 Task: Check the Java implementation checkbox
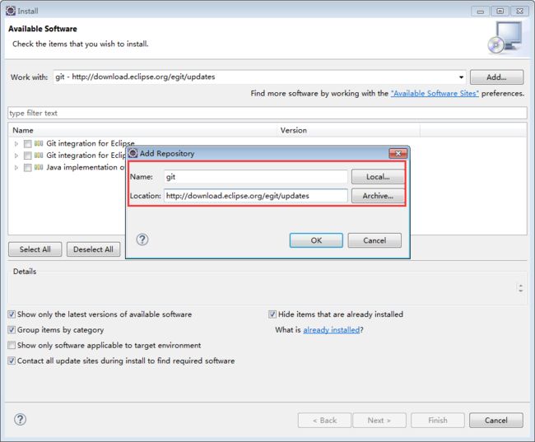[28, 168]
